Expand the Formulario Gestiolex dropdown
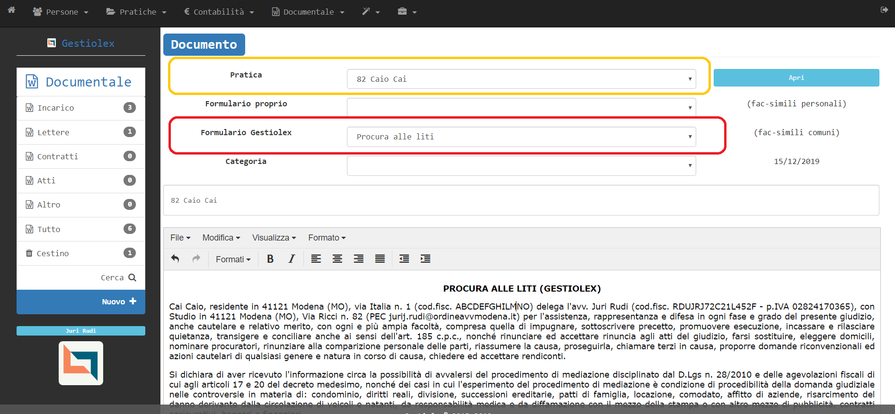Viewport: 895px width, 414px height. pos(521,137)
